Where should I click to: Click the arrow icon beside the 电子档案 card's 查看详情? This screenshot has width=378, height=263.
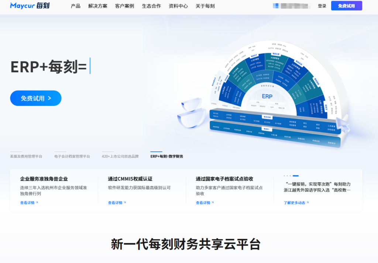coord(213,203)
